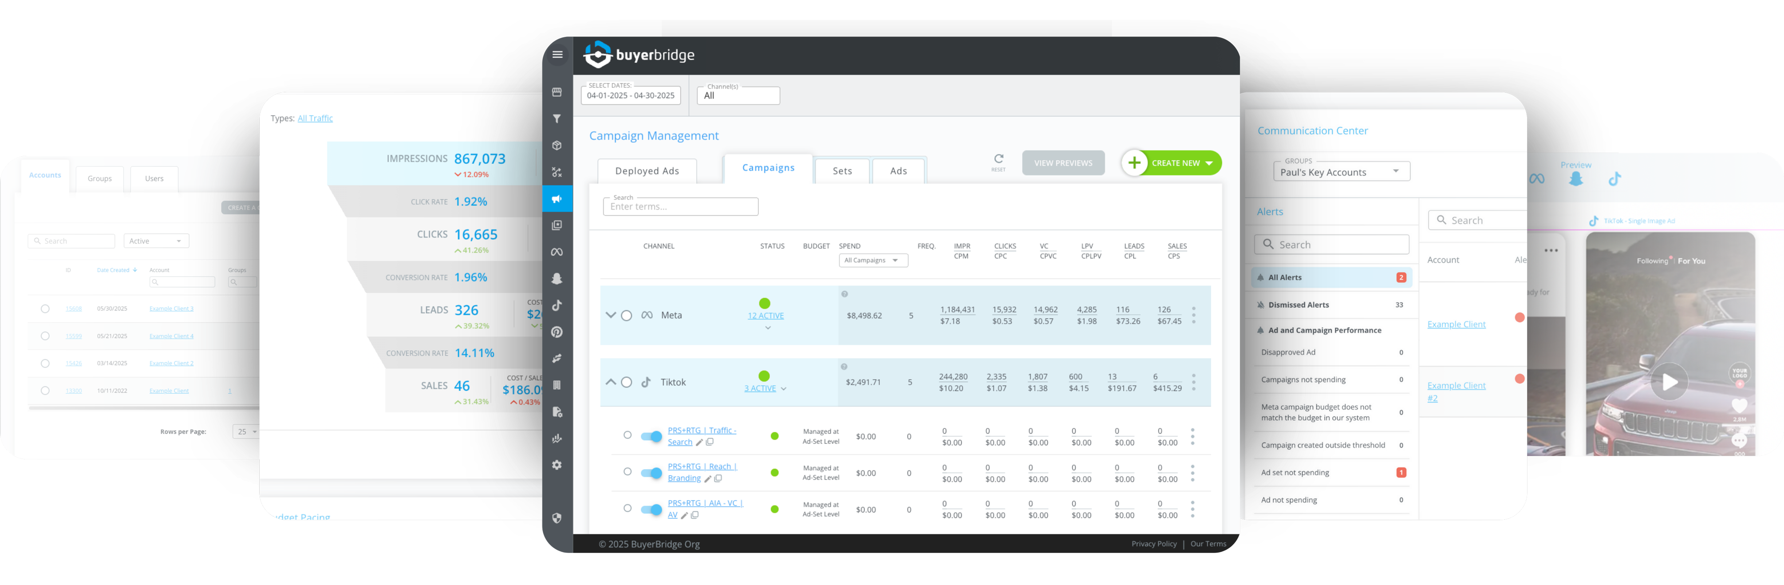
Task: Open Active filter dropdown in Accounts window
Action: (x=157, y=241)
